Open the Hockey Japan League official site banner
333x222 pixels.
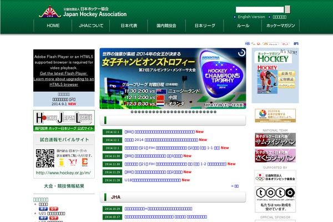point(64,120)
